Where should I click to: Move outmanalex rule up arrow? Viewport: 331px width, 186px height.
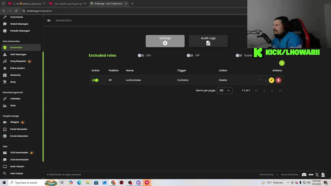click(261, 80)
